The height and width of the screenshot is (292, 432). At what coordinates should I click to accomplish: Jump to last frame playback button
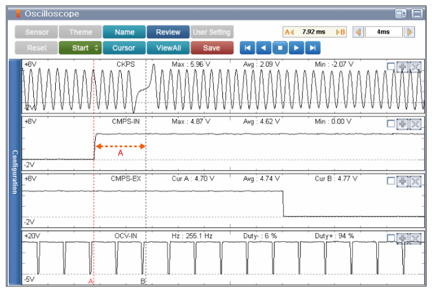click(313, 48)
